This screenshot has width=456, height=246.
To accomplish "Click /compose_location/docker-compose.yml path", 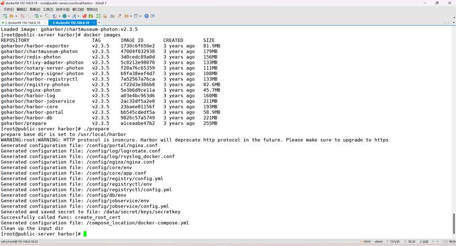I will point(138,223).
